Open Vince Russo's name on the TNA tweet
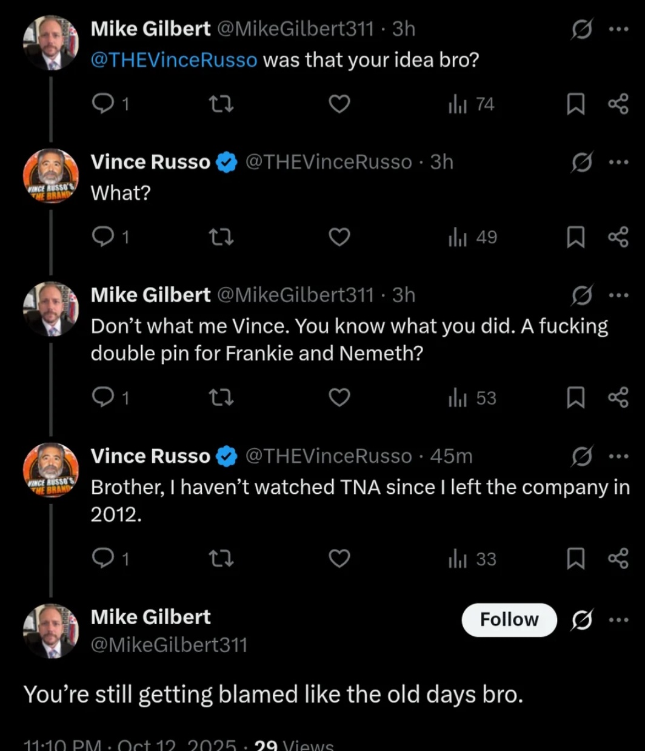Image resolution: width=645 pixels, height=751 pixels. pyautogui.click(x=150, y=456)
